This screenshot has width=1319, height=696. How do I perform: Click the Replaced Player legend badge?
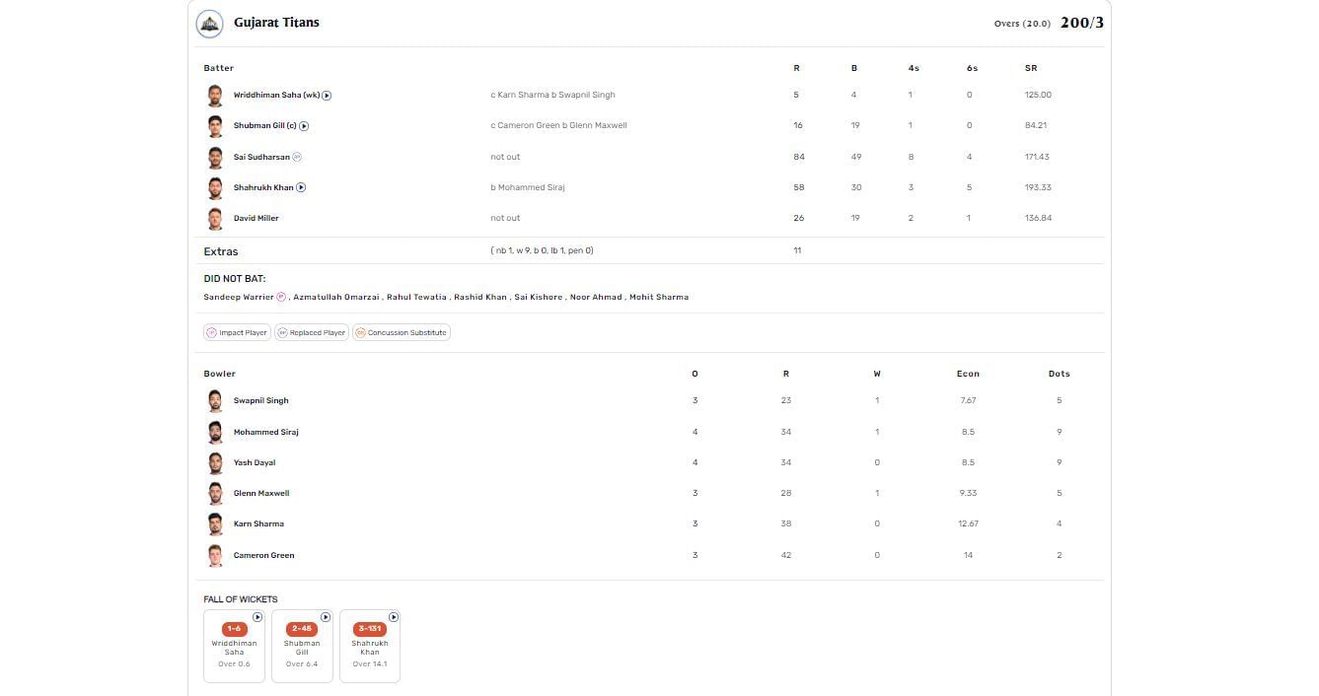pyautogui.click(x=311, y=333)
